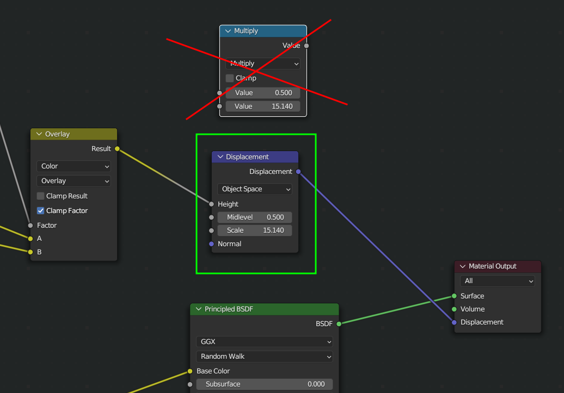The image size is (564, 393).
Task: Open the Object Space dropdown
Action: [x=255, y=189]
